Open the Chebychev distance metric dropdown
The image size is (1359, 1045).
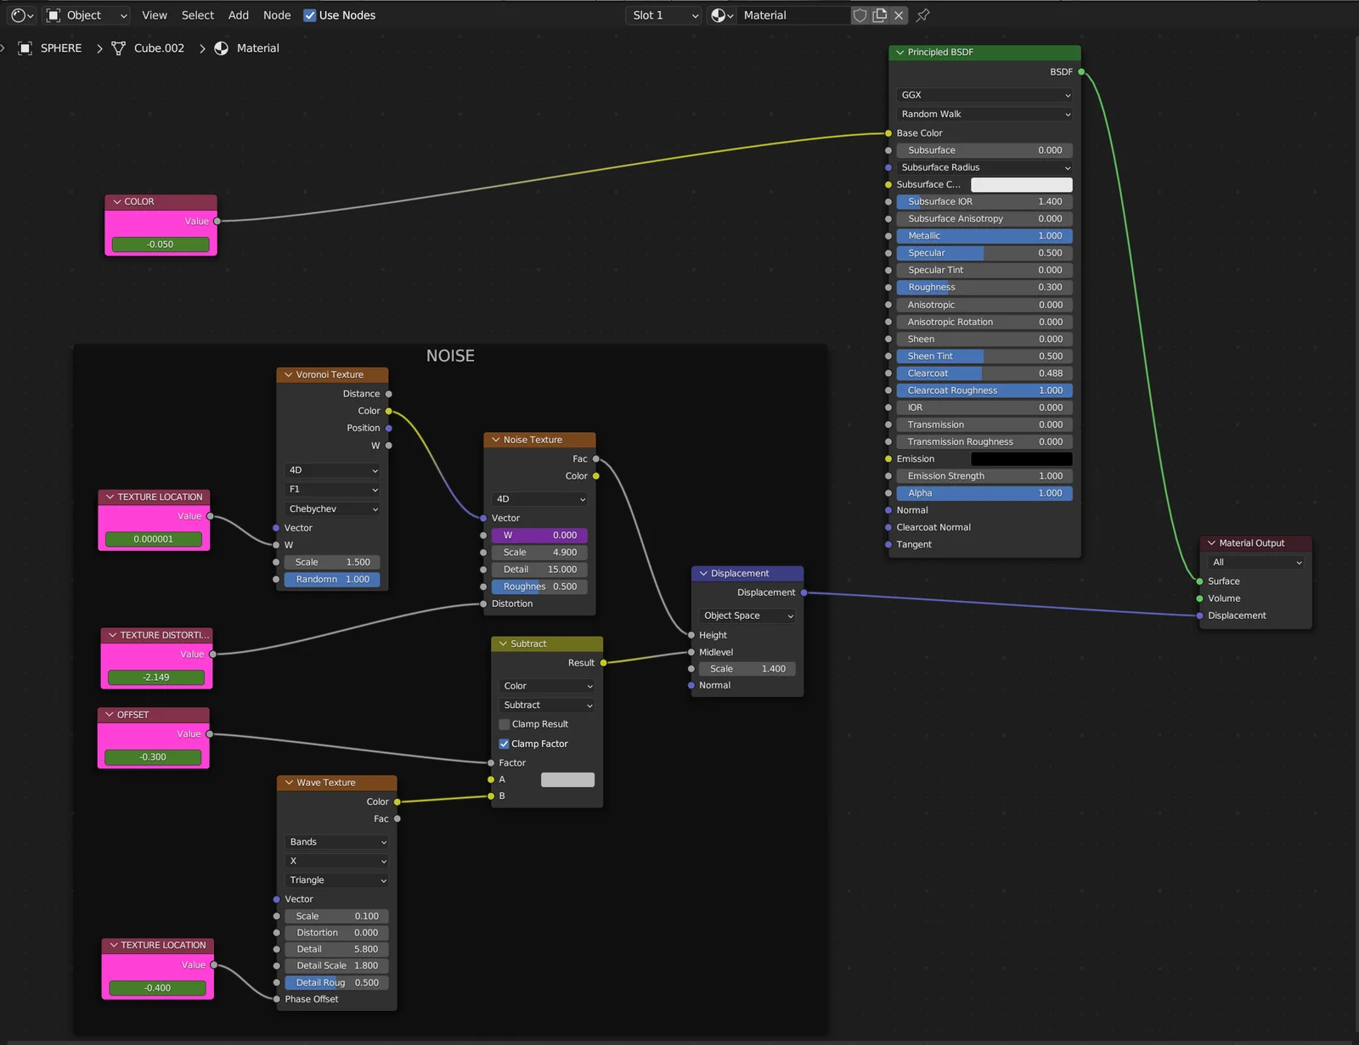[x=332, y=508]
